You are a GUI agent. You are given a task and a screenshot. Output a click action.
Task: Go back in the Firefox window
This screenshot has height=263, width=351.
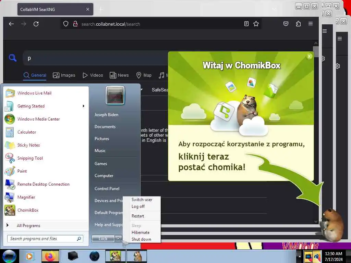click(x=11, y=24)
